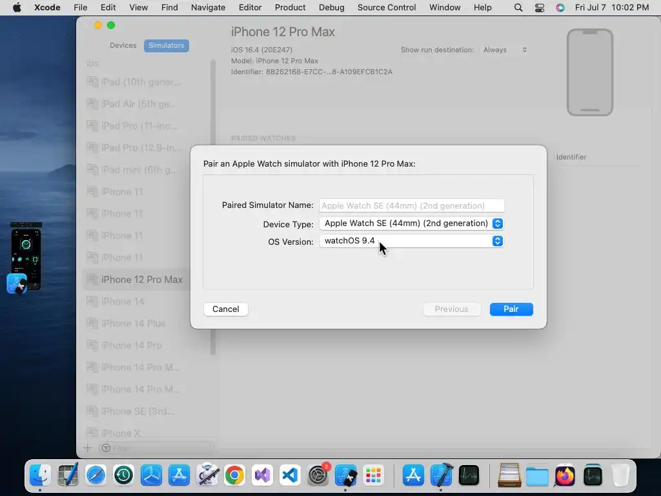
Task: Open Spotlight search in menu bar
Action: coord(518,8)
